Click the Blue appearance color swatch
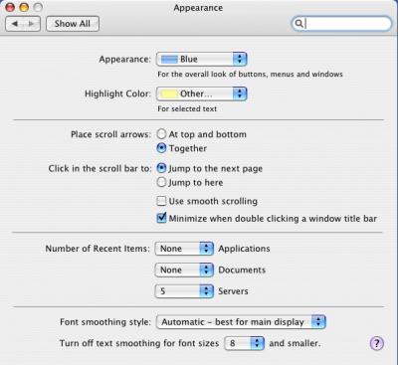This screenshot has width=398, height=365. point(169,60)
